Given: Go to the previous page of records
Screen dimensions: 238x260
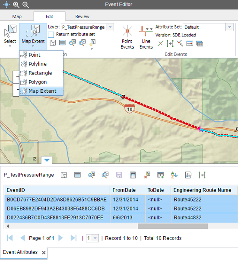Looking at the screenshot, I should click(22, 238).
